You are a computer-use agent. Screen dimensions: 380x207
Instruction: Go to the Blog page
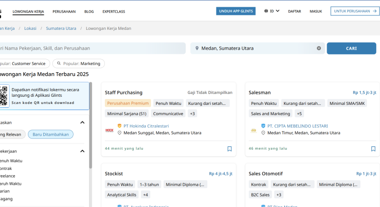point(89,12)
